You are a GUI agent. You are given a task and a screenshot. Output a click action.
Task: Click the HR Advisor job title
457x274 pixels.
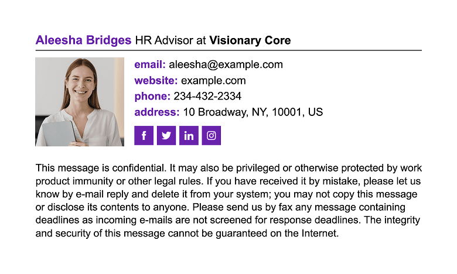(x=164, y=40)
